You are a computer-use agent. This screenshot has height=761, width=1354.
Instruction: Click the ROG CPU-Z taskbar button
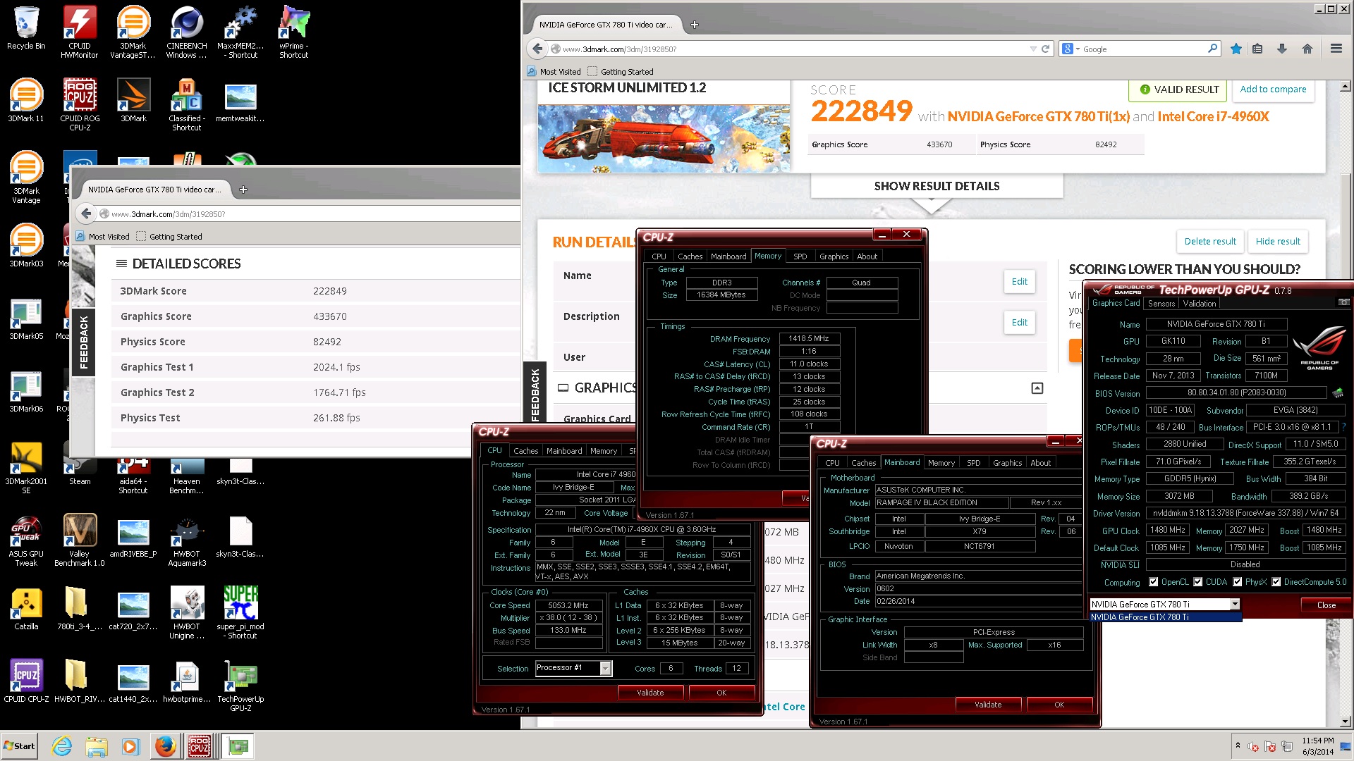coord(200,745)
